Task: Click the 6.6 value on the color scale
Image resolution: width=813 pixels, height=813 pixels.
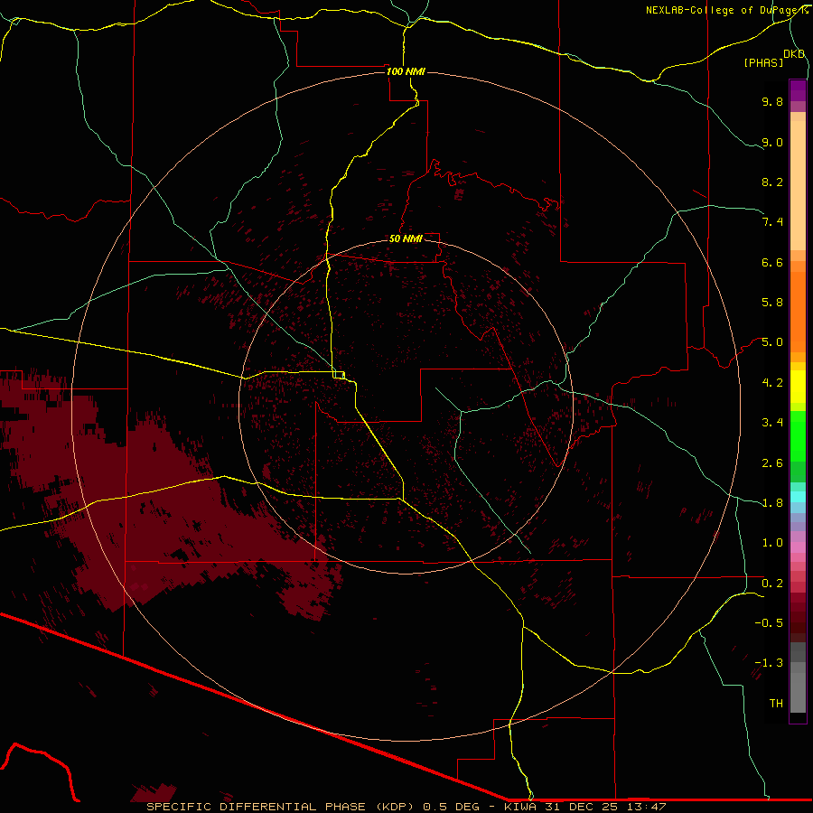Action: coord(772,262)
